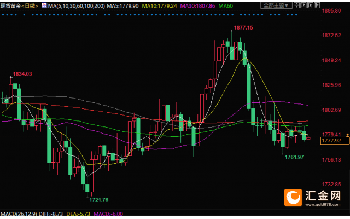Click the orange arrow marker beside price axis

(x=348, y=135)
